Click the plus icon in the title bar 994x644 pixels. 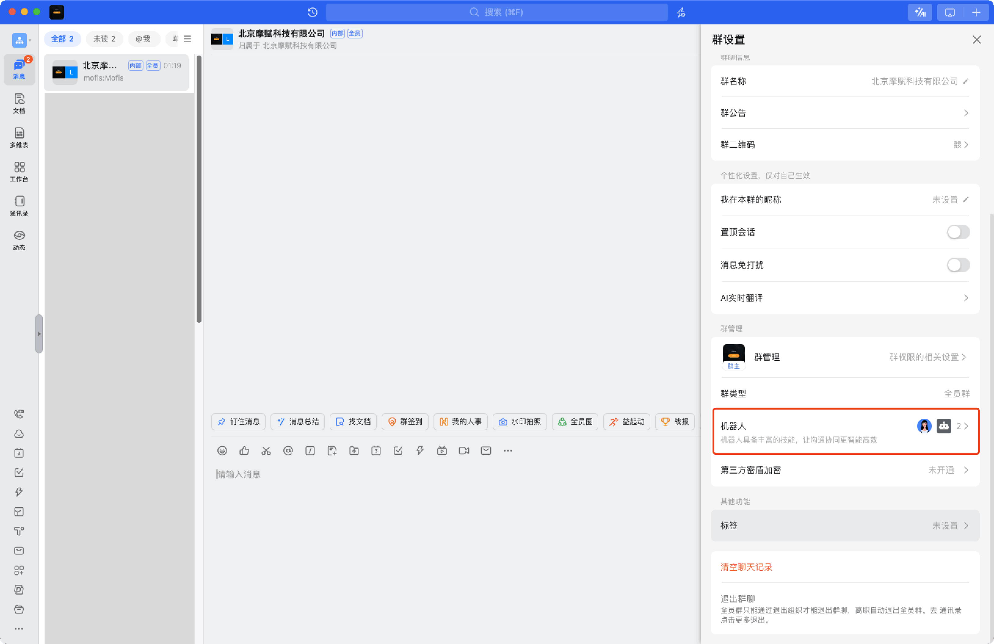[x=976, y=12]
